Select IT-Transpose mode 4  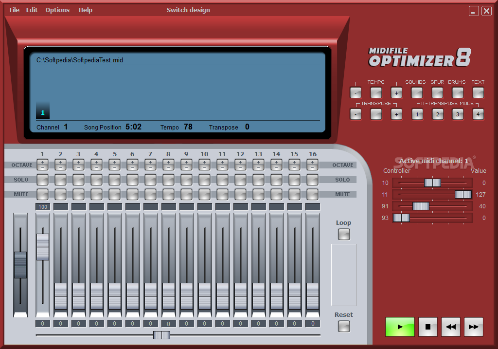pyautogui.click(x=478, y=114)
